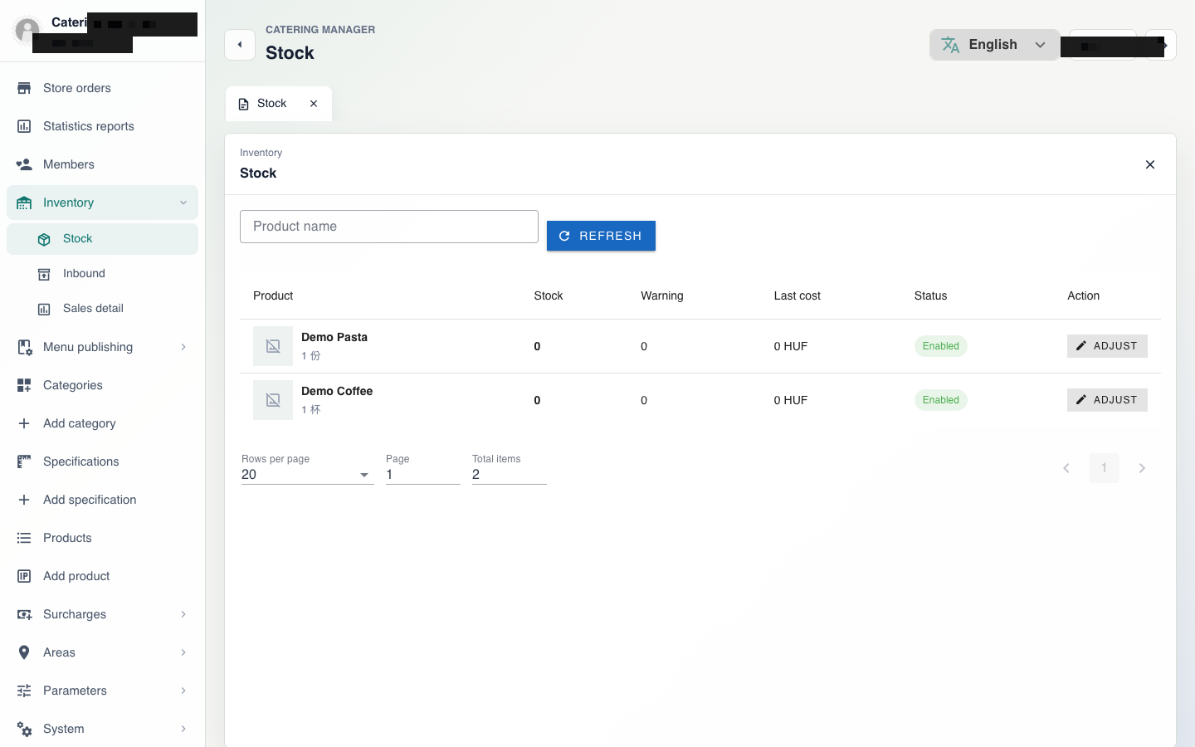The width and height of the screenshot is (1195, 747).
Task: Click the Sales detail chart icon
Action: tap(44, 309)
